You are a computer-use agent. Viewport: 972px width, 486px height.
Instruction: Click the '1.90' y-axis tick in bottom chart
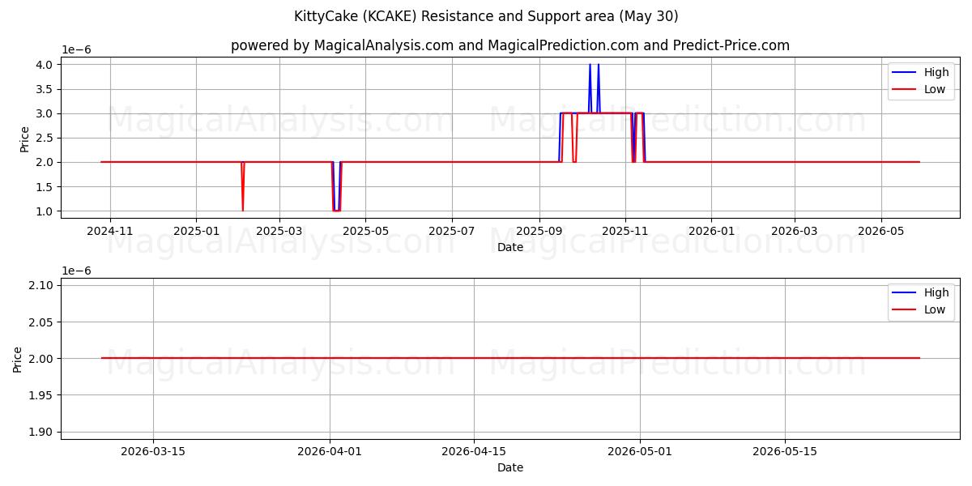[x=40, y=433]
